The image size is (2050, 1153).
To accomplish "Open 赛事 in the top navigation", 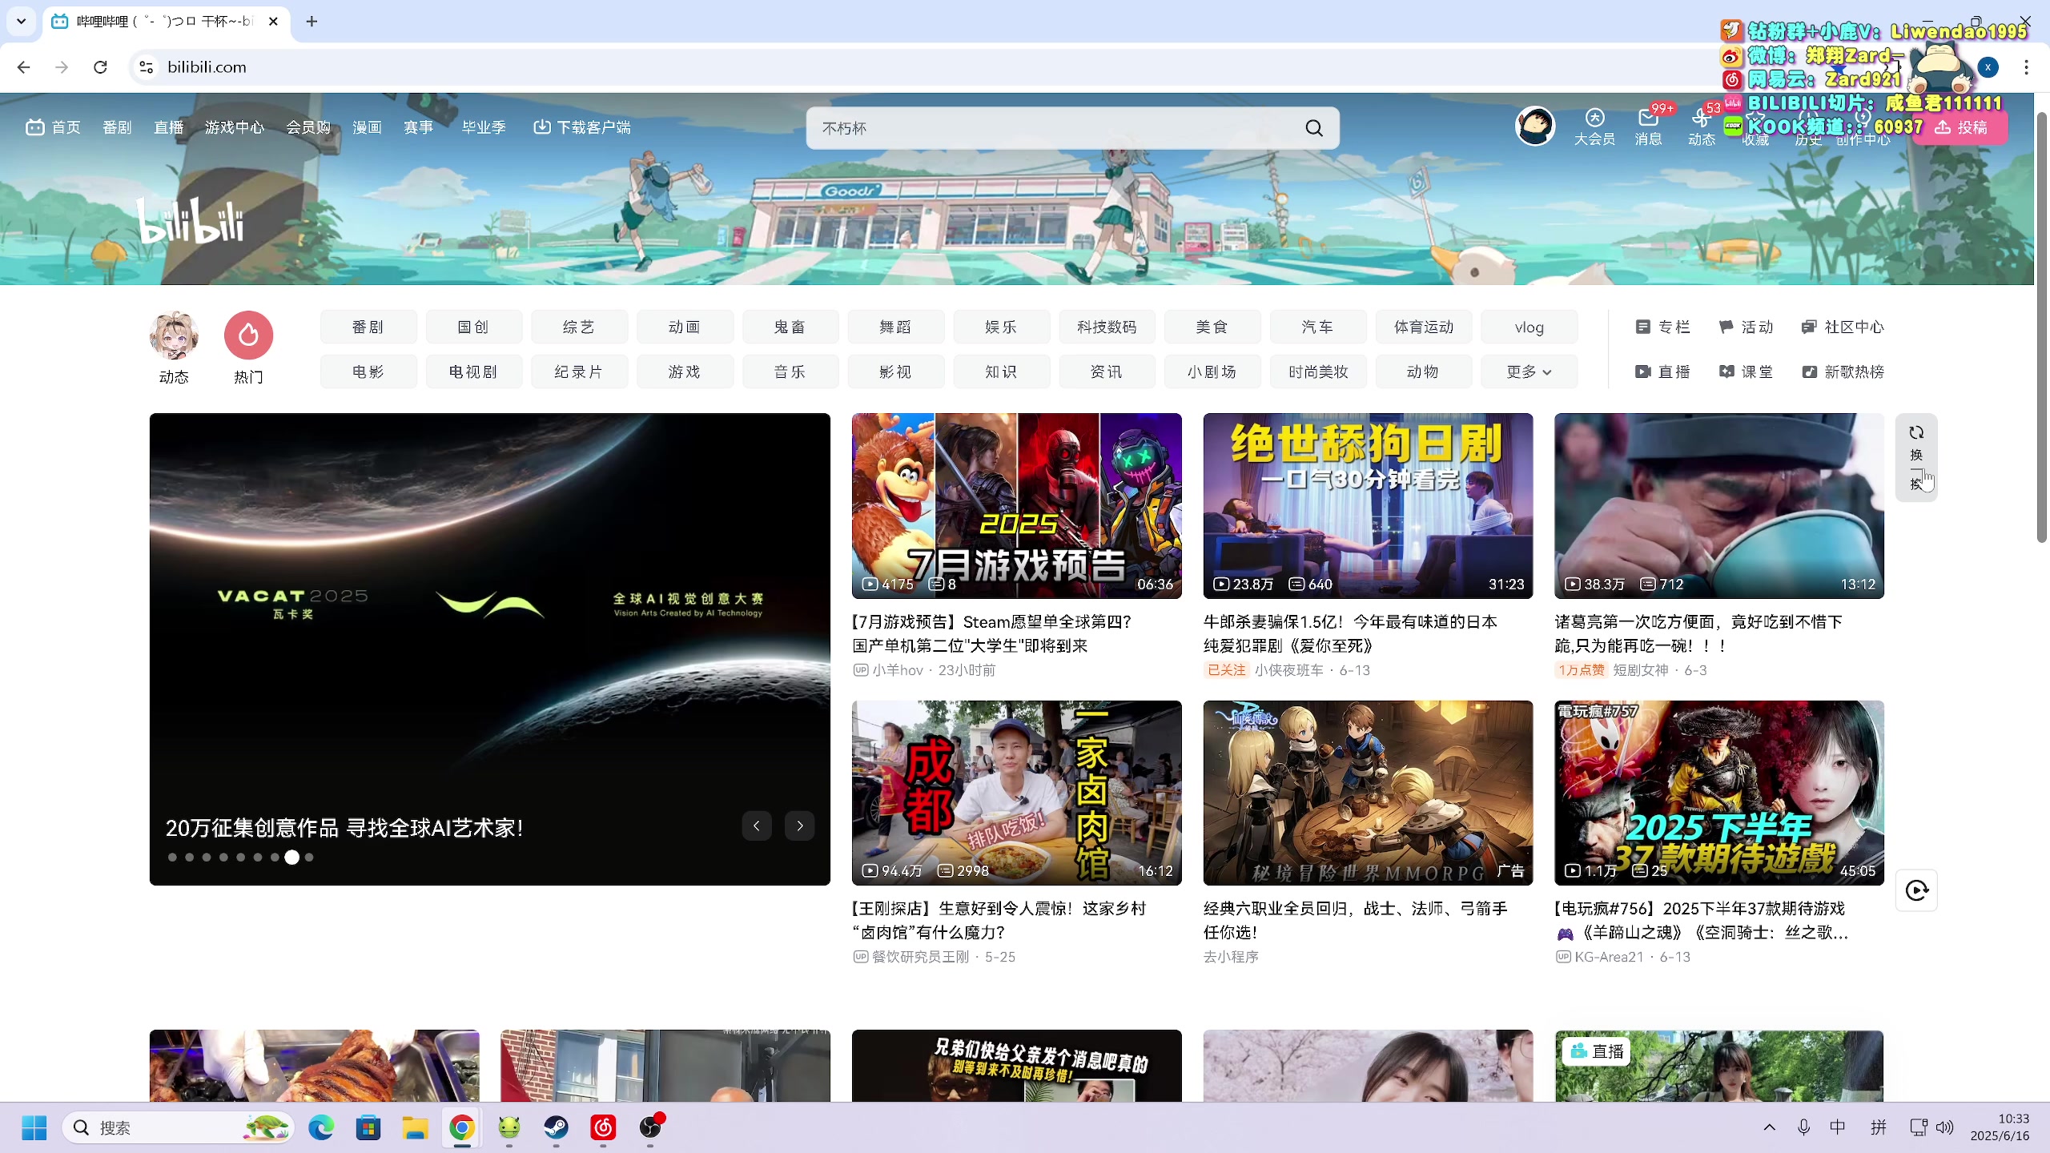I will [x=418, y=127].
